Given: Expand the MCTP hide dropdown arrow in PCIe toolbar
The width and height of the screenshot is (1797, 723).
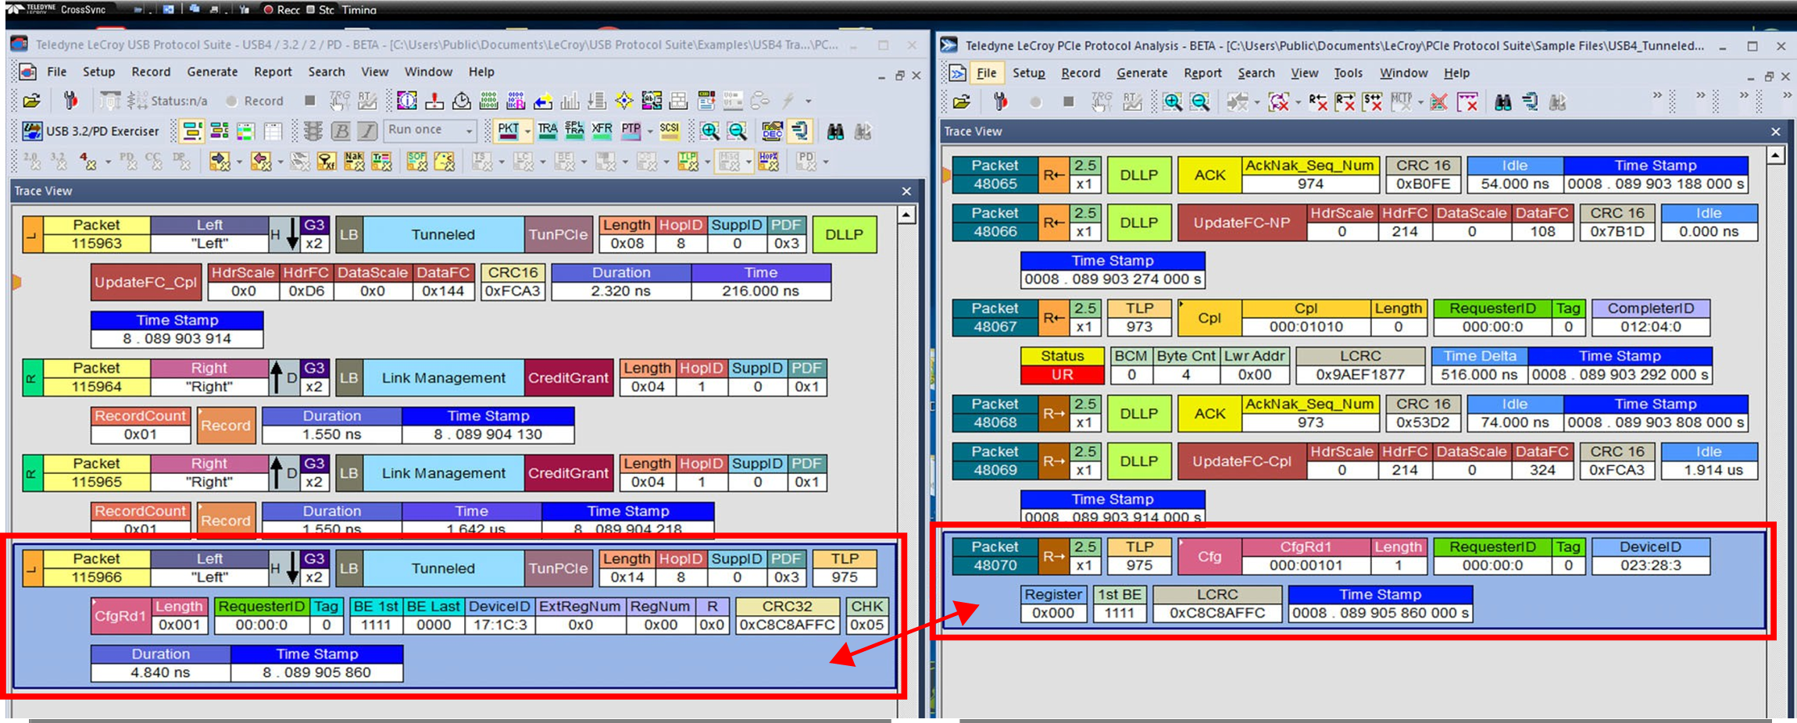Looking at the screenshot, I should [x=1420, y=103].
